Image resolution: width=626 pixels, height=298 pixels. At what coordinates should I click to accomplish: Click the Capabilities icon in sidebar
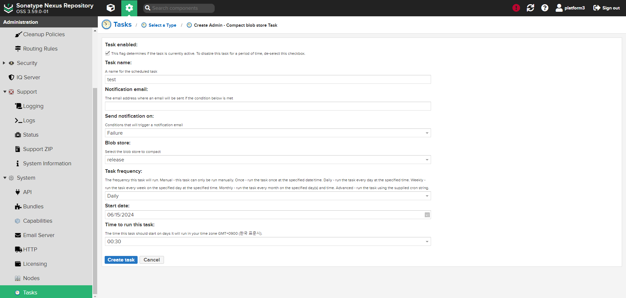pyautogui.click(x=18, y=221)
